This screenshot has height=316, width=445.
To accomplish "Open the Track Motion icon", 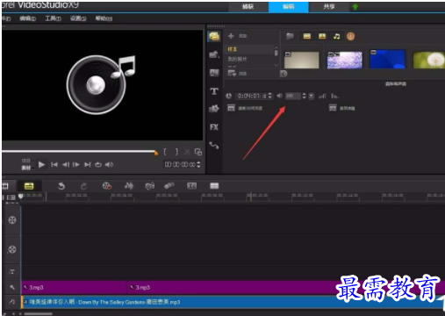I will [169, 186].
